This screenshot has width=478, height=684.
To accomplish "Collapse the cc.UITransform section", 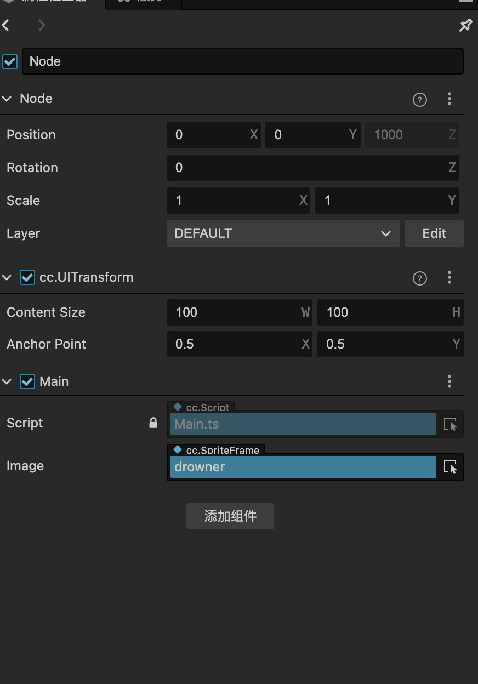I will [7, 277].
